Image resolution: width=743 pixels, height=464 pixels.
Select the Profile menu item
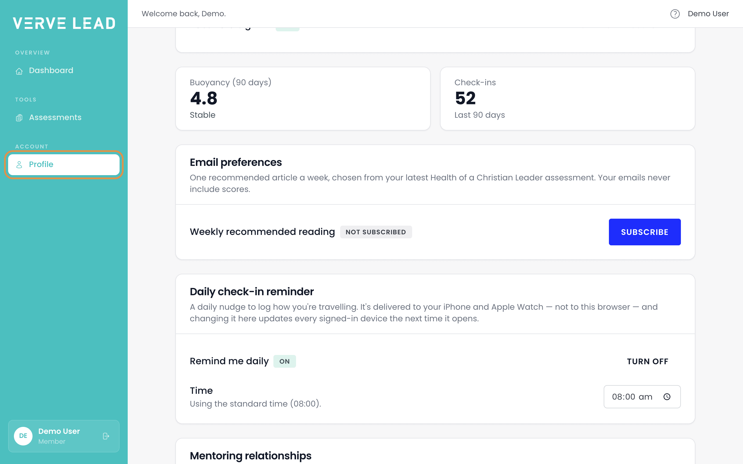[64, 164]
